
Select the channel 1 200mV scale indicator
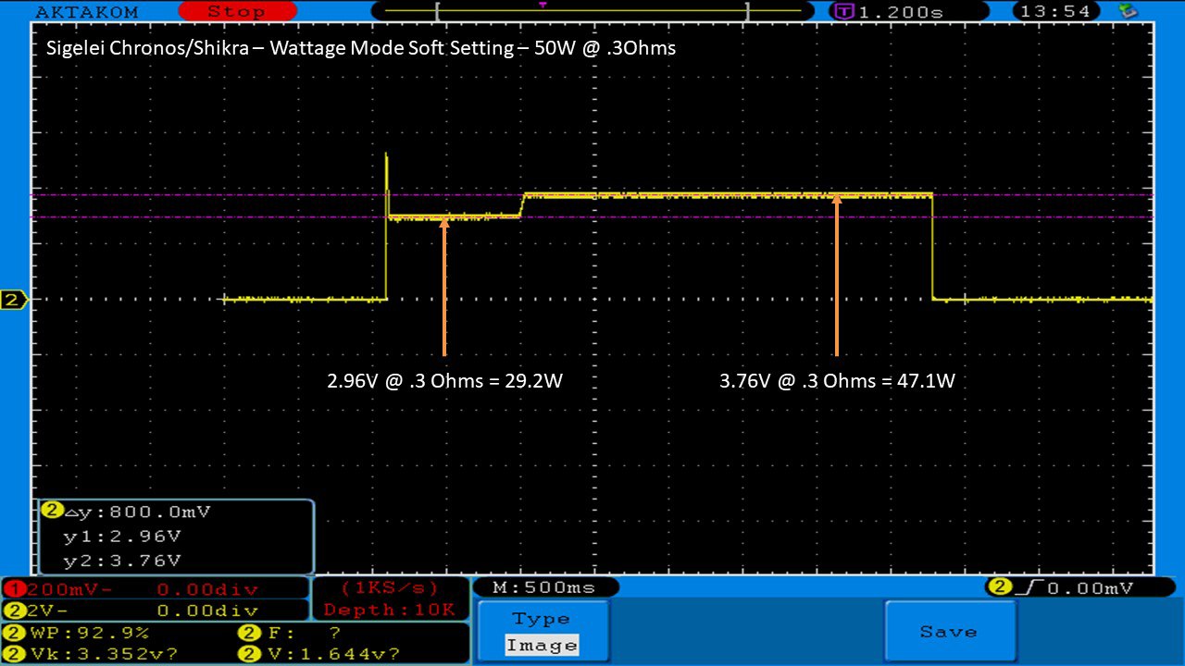point(154,588)
